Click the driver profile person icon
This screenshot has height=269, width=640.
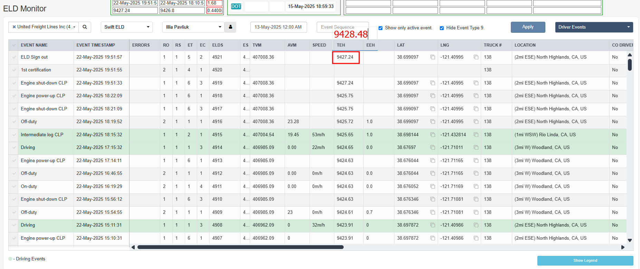(x=230, y=27)
